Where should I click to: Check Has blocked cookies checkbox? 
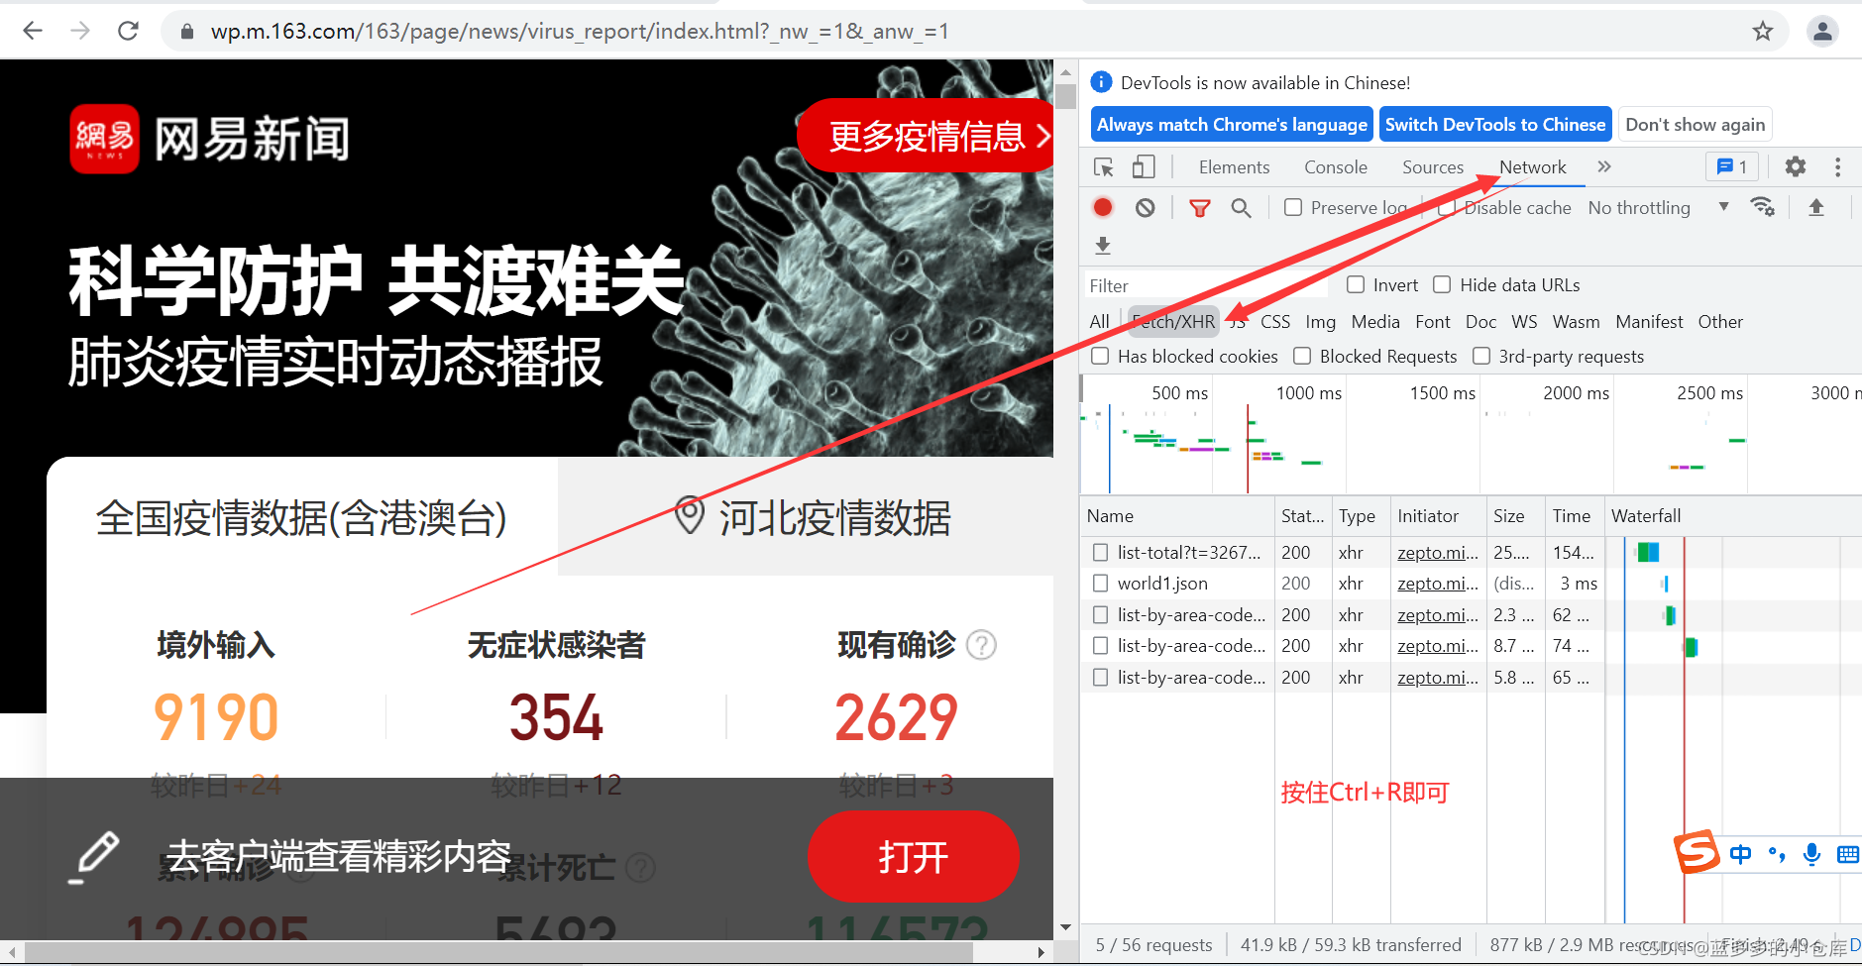[1100, 356]
